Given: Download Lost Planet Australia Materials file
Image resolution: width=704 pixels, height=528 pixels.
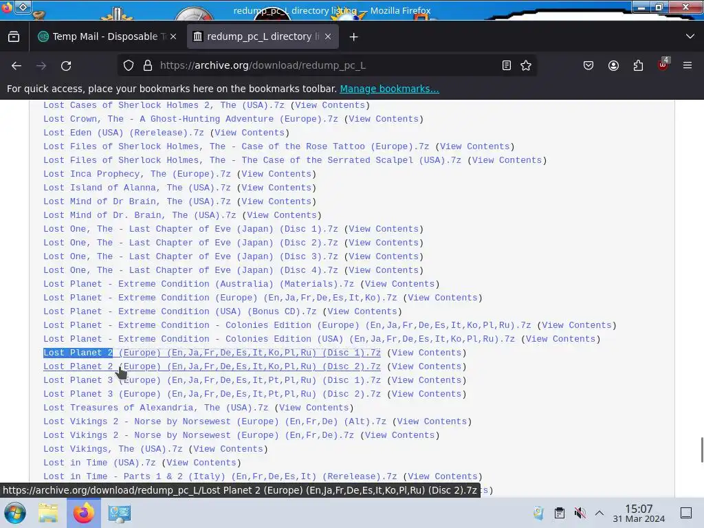Looking at the screenshot, I should 199,284.
